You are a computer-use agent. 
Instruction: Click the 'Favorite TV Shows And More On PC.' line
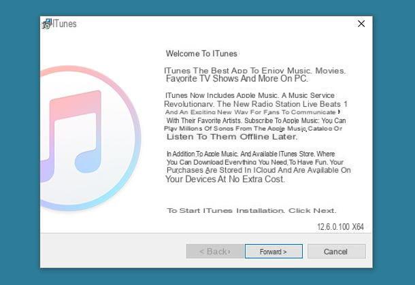pyautogui.click(x=237, y=79)
